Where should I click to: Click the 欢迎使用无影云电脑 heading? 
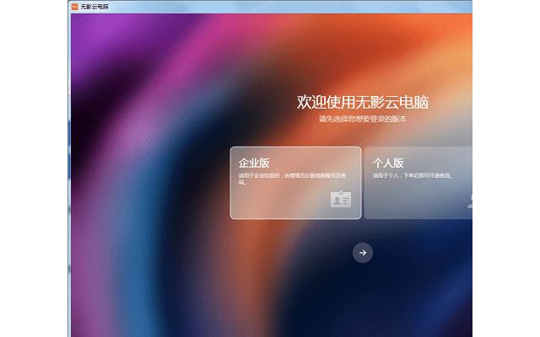(x=363, y=103)
